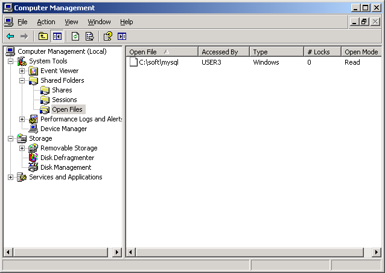Click details pane scroll left arrow
Screen dimensions: 385x273
(x=130, y=252)
